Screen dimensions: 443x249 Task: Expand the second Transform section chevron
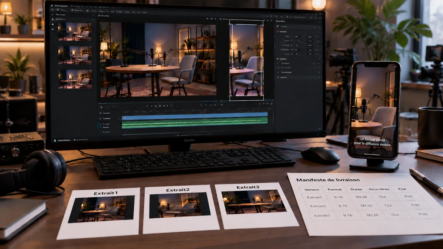[319, 59]
